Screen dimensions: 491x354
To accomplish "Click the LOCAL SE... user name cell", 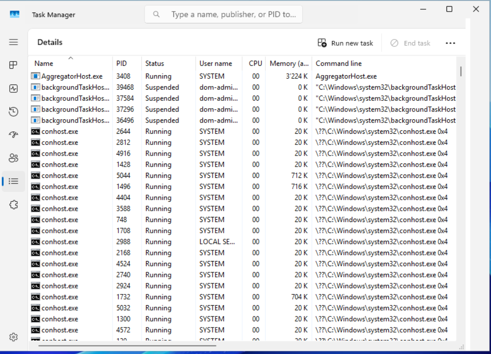I will coord(217,242).
